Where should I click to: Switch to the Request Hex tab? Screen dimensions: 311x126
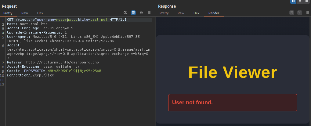(40, 13)
